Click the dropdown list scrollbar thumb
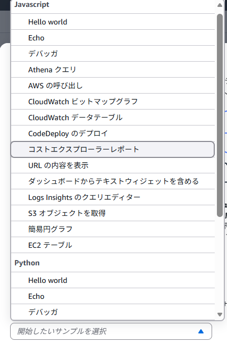This screenshot has width=227, height=343. 220,115
